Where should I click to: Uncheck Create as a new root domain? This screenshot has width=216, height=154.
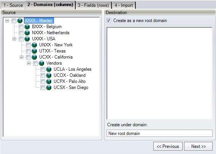click(108, 21)
